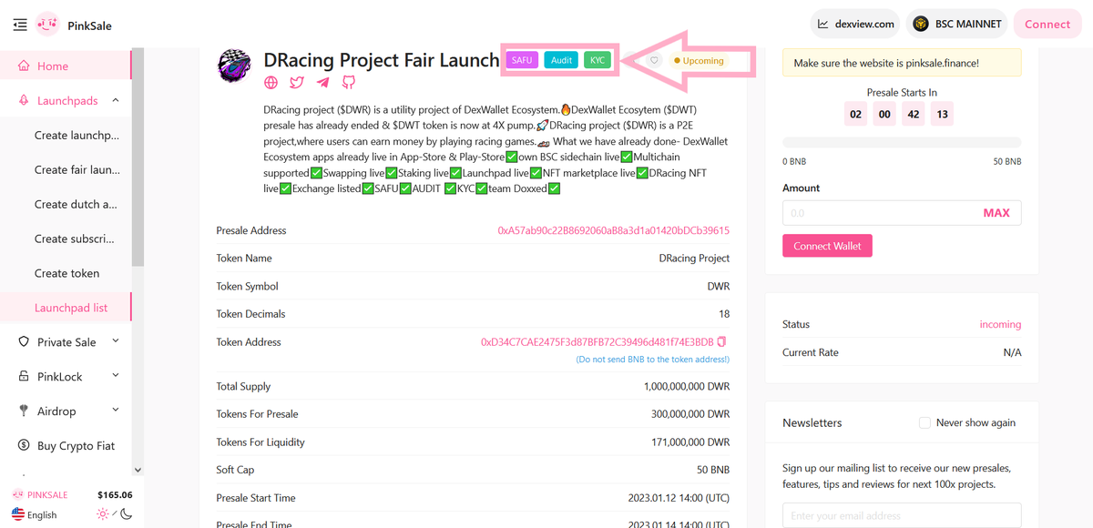Viewport: 1093px width, 528px height.
Task: Open the KYC badge
Action: 597,60
